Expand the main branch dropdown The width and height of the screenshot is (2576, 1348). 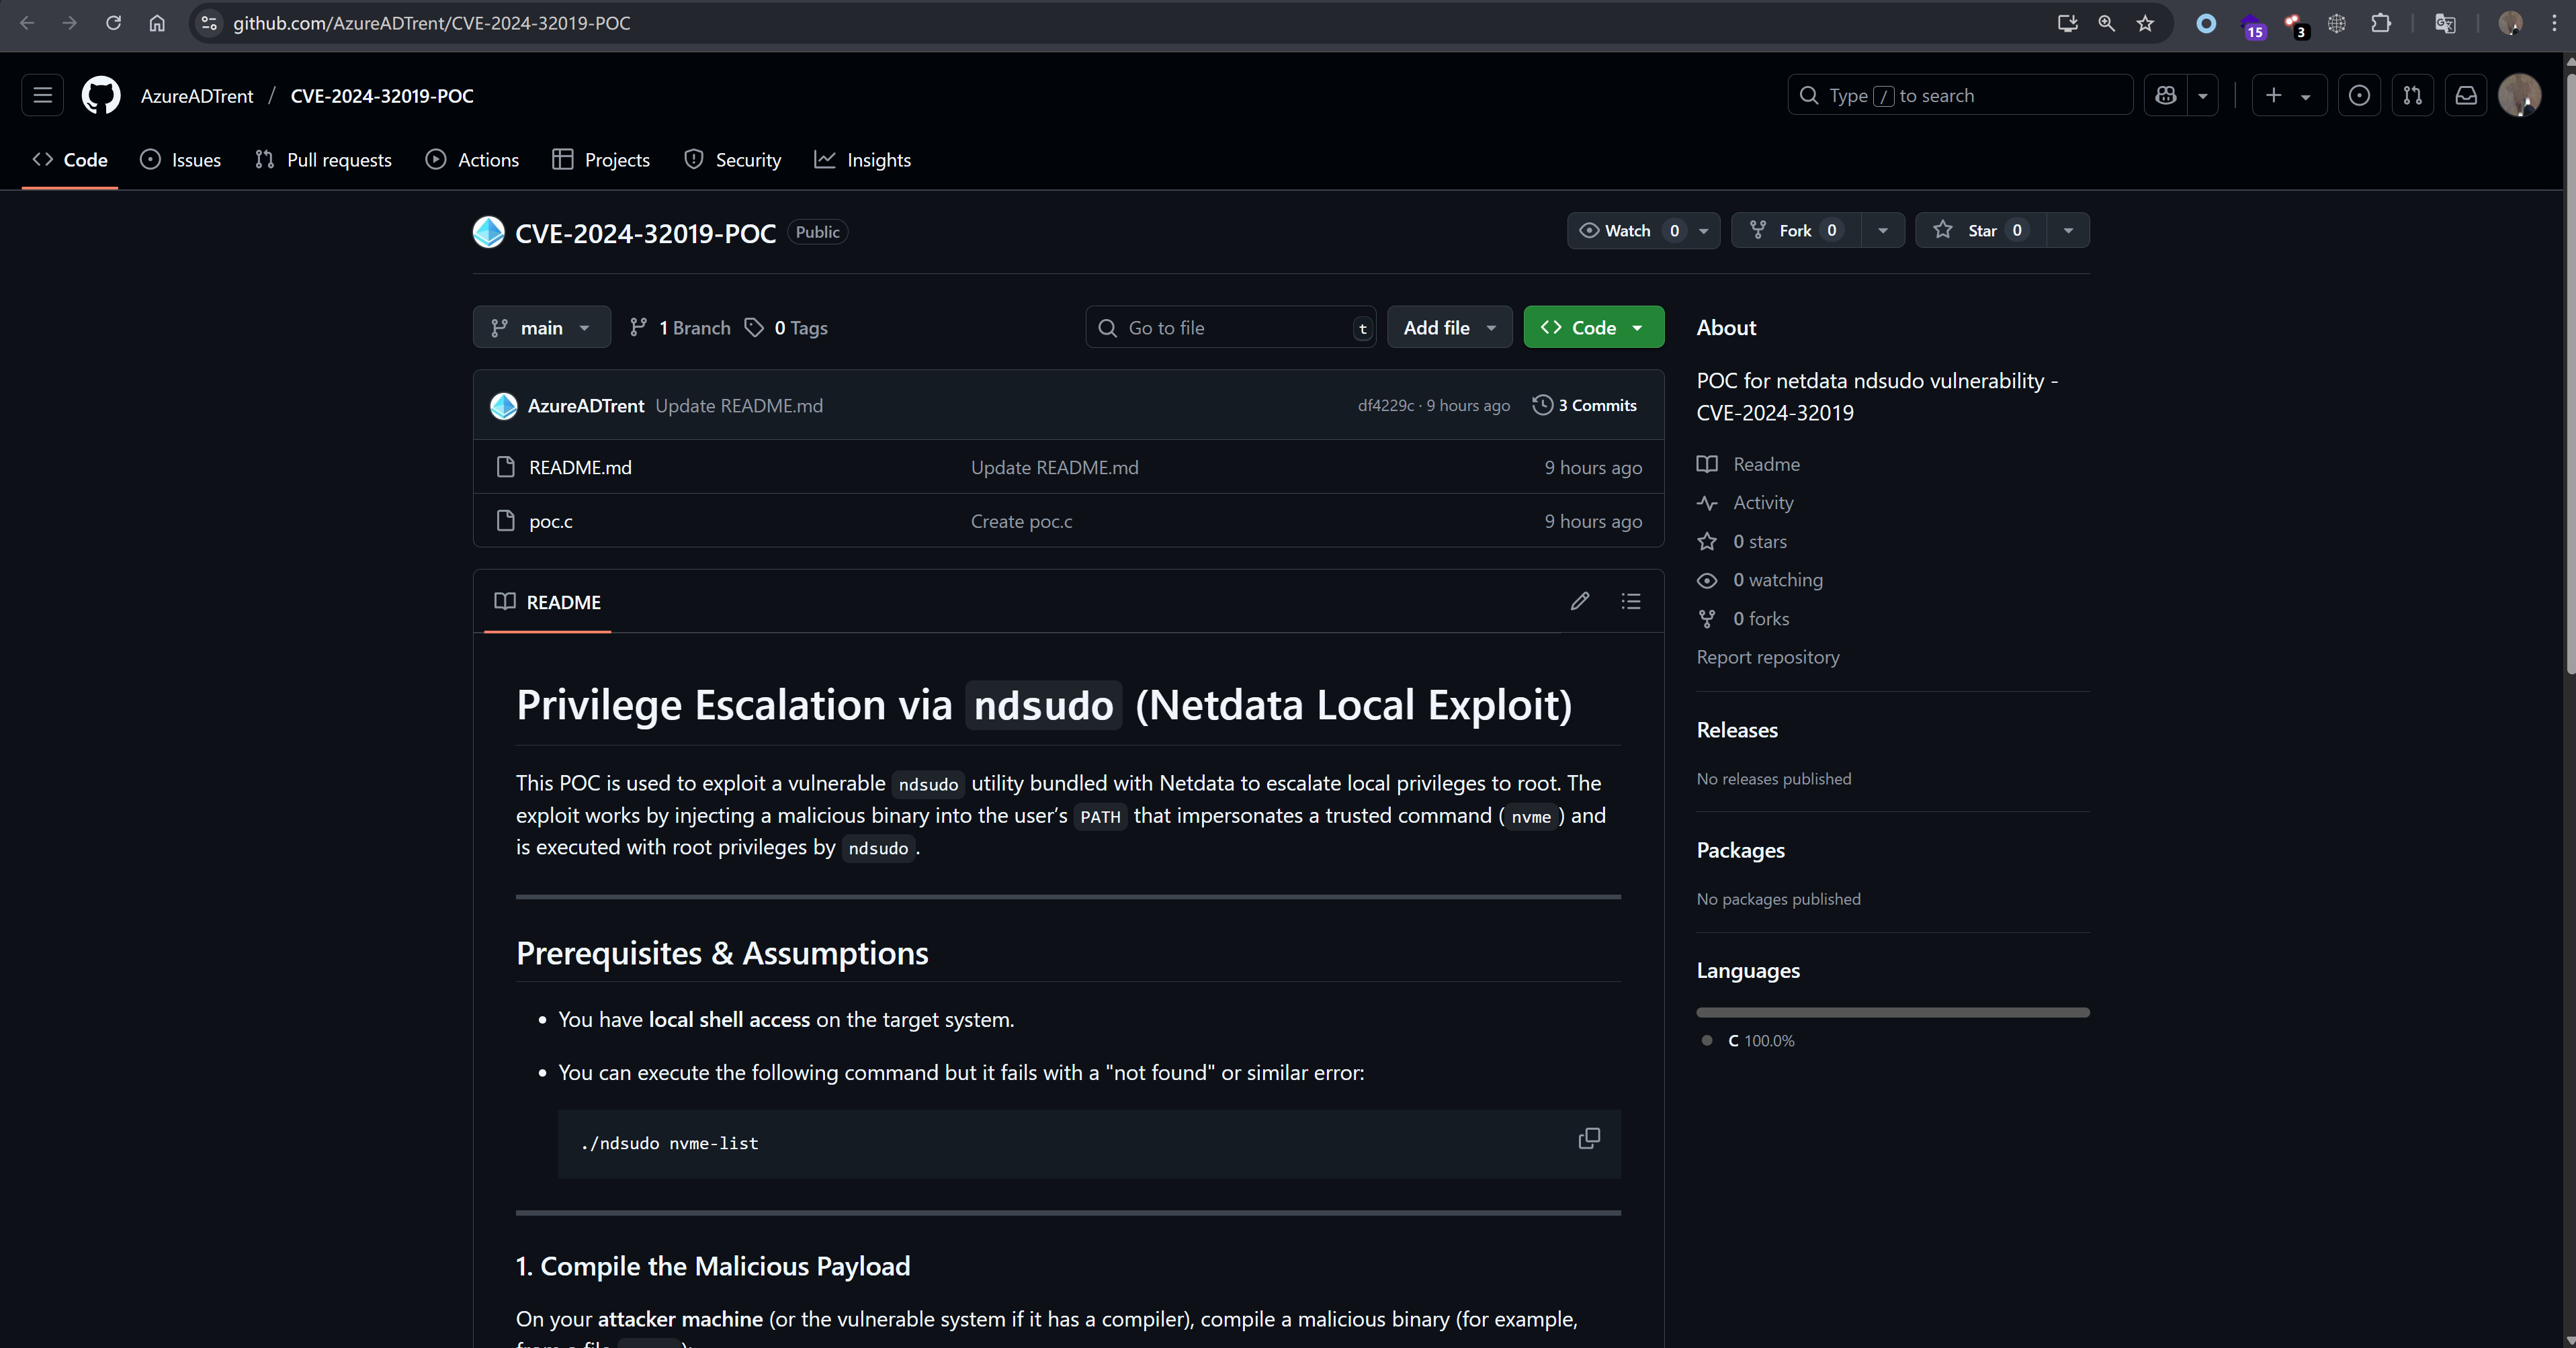coord(541,327)
